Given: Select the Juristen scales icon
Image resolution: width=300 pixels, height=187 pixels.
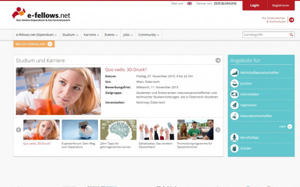Looking at the screenshot, I should [x=234, y=83].
